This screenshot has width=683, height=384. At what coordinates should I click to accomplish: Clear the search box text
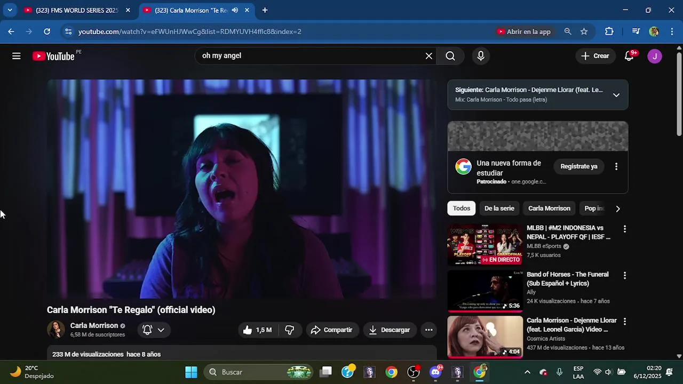[428, 56]
